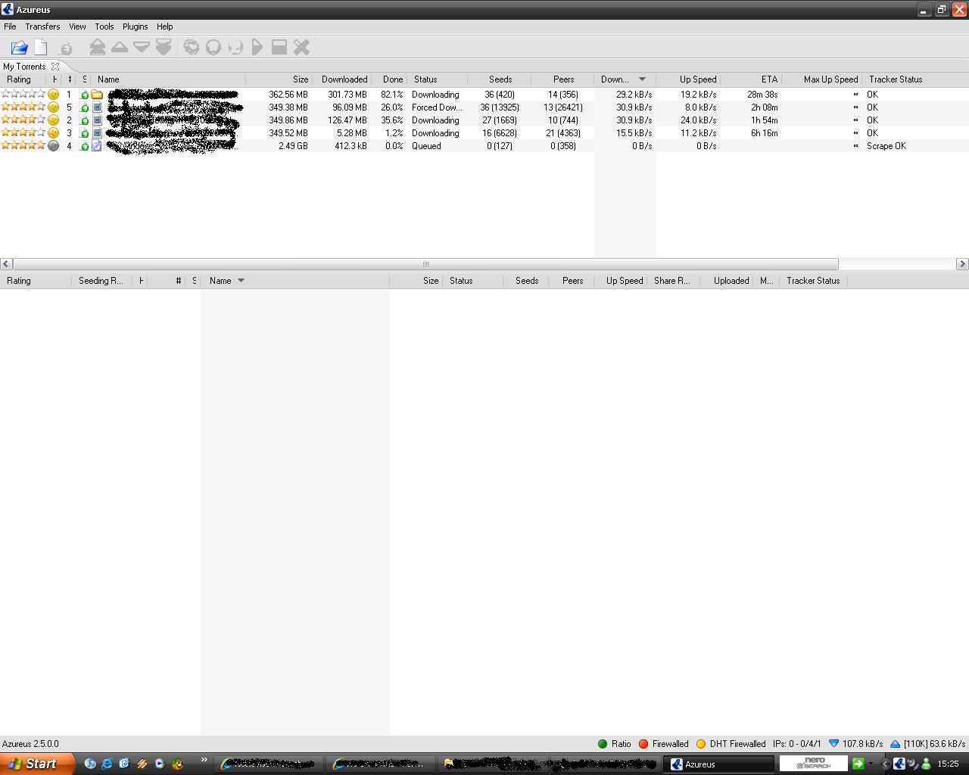
Task: Move selected torrent to bottom of queue
Action: point(164,48)
